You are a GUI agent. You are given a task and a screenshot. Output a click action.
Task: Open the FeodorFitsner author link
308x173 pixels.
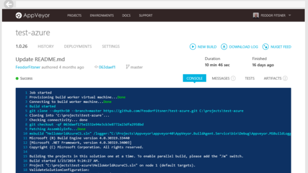28,67
